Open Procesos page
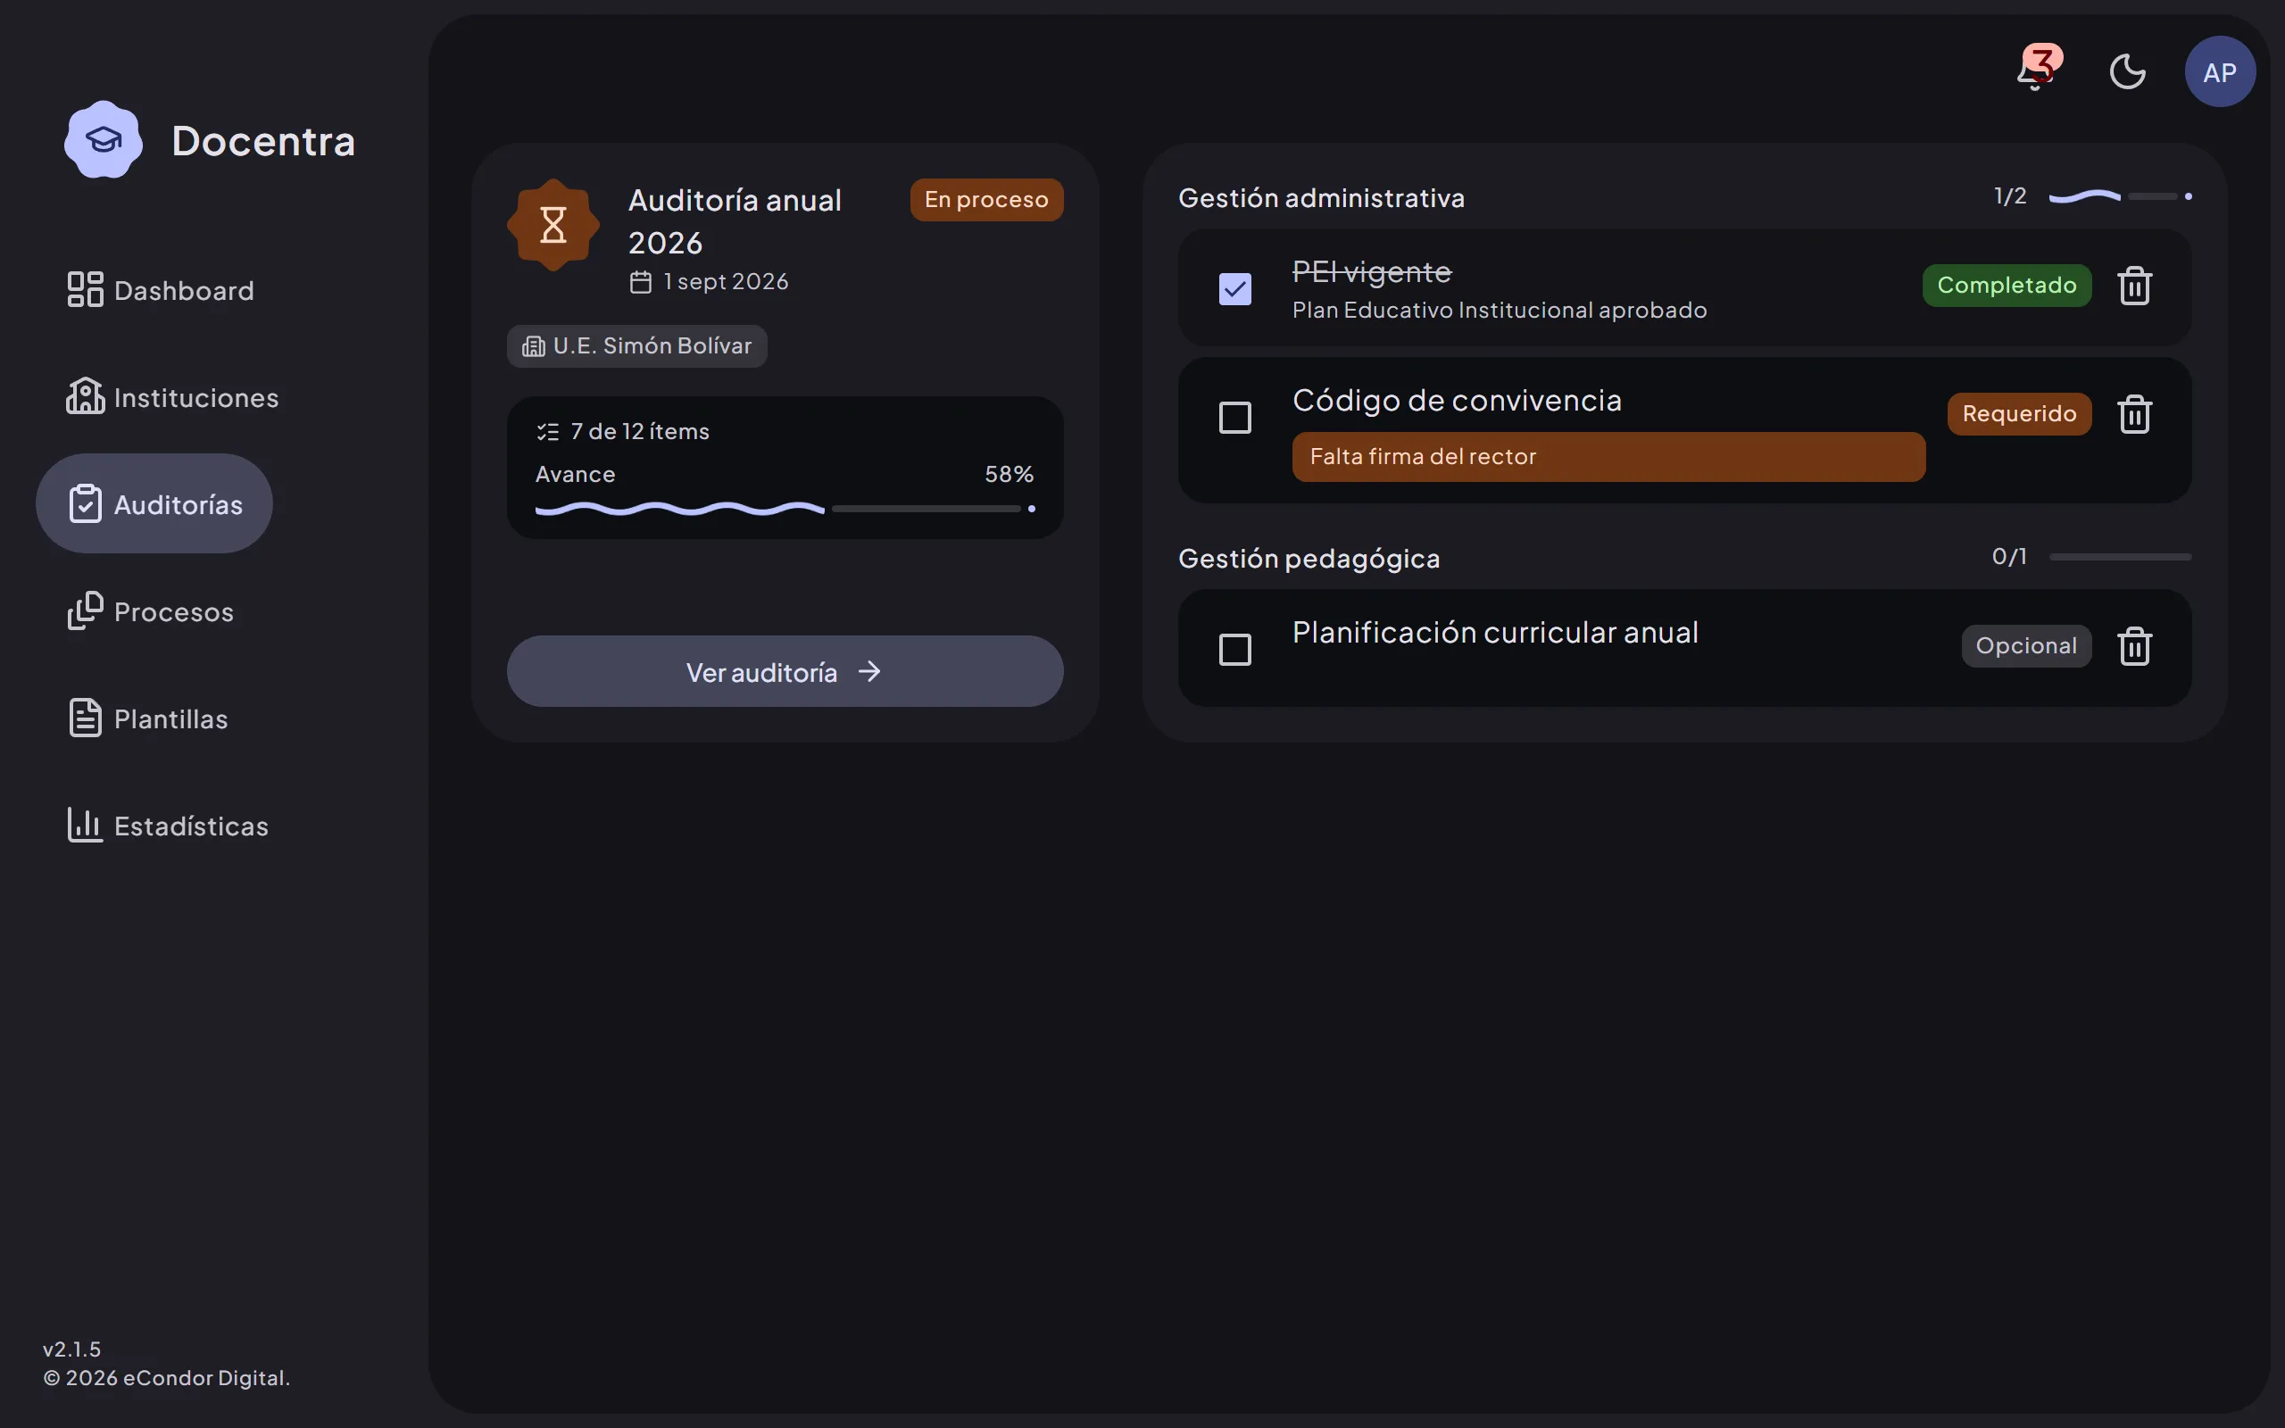This screenshot has width=2285, height=1428. pos(150,611)
